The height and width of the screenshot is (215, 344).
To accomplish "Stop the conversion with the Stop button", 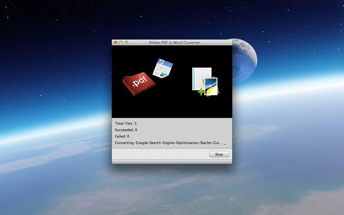I will (x=219, y=154).
